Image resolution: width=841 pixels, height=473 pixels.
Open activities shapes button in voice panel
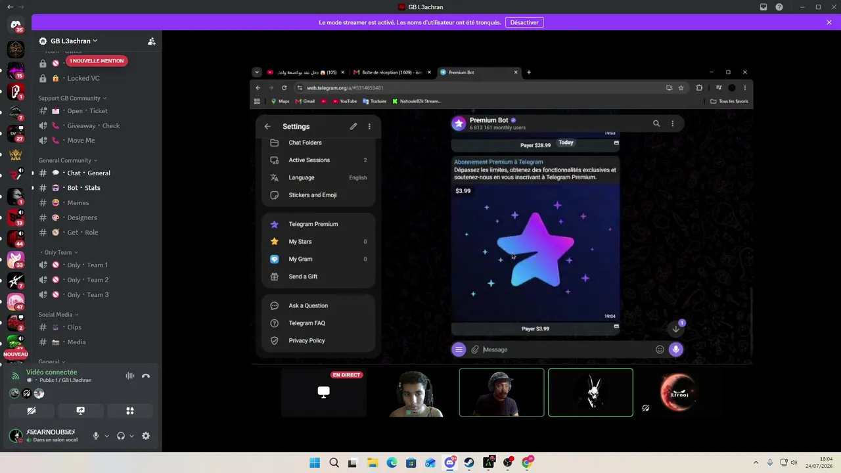[x=130, y=411]
